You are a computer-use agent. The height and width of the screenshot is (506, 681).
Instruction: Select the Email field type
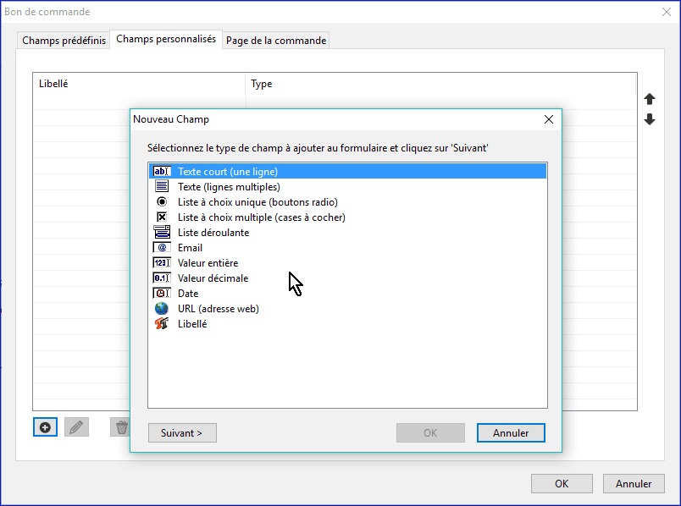point(190,248)
